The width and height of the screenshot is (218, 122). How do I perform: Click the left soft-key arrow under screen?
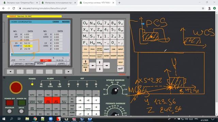tap(11, 72)
